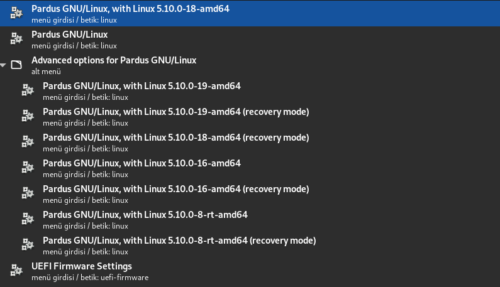The width and height of the screenshot is (500, 287).
Task: Pick Linux 5.10.0-8-rt-amd64 recovery mode label
Action: [179, 241]
